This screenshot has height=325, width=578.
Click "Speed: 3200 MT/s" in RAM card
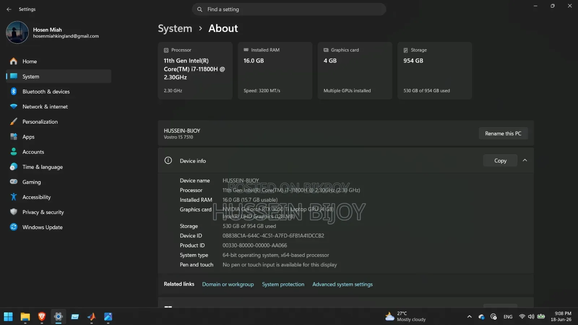[262, 91]
